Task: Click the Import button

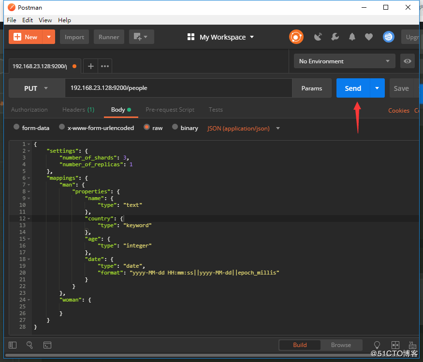Action: pos(74,37)
